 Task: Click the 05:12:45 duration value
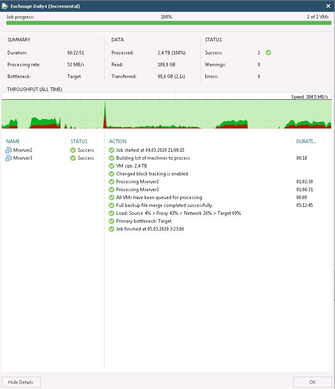pyautogui.click(x=305, y=205)
